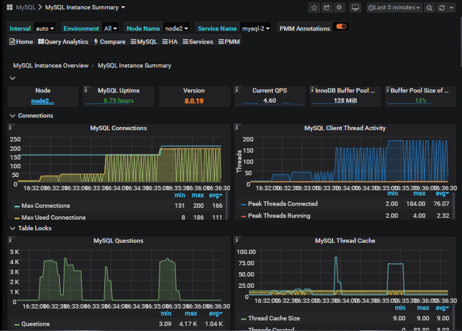Viewport: 462px width, 331px height.
Task: Go to the Home link
Action: coord(21,41)
